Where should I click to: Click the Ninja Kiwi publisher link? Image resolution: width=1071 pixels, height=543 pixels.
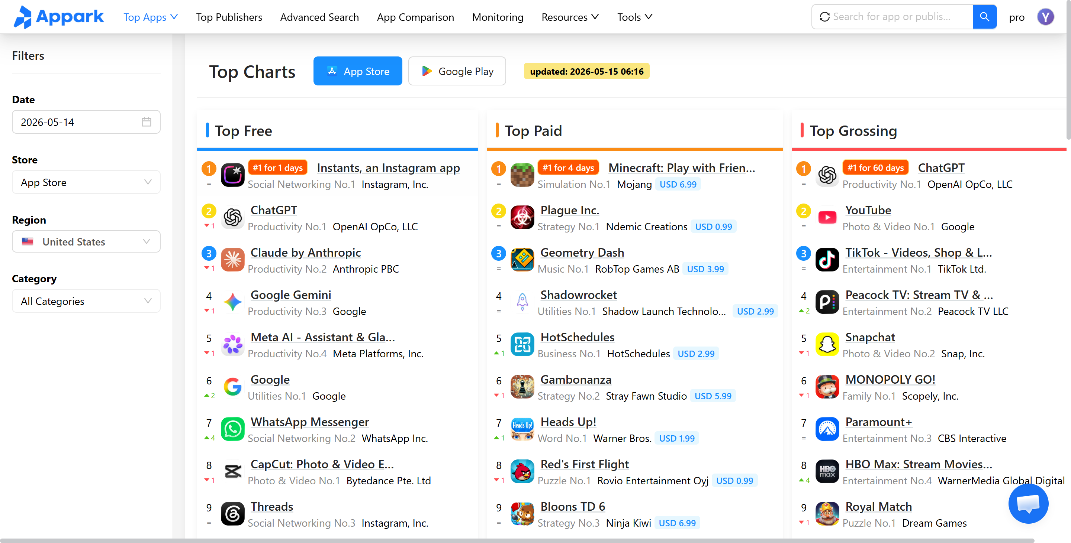pyautogui.click(x=628, y=523)
